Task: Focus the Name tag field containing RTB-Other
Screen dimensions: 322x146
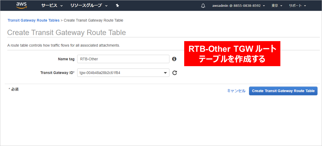Action: click(x=123, y=59)
